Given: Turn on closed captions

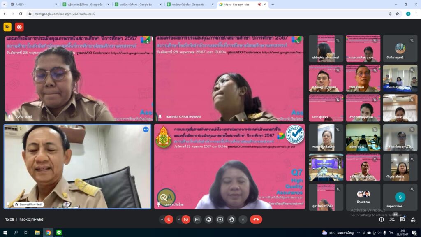Looking at the screenshot, I should [x=197, y=219].
